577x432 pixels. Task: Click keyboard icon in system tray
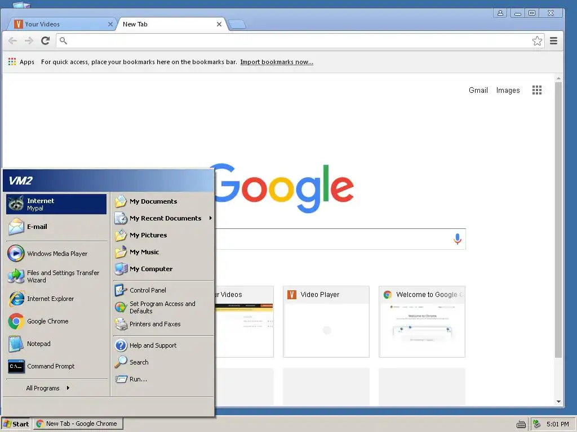click(x=521, y=424)
